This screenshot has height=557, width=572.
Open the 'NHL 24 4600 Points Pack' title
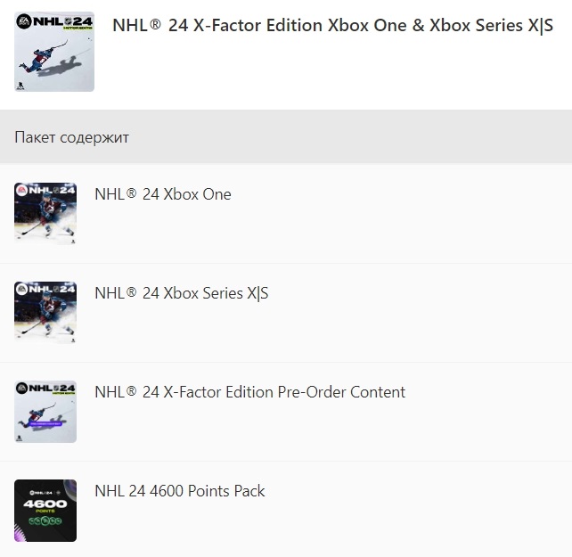[179, 491]
